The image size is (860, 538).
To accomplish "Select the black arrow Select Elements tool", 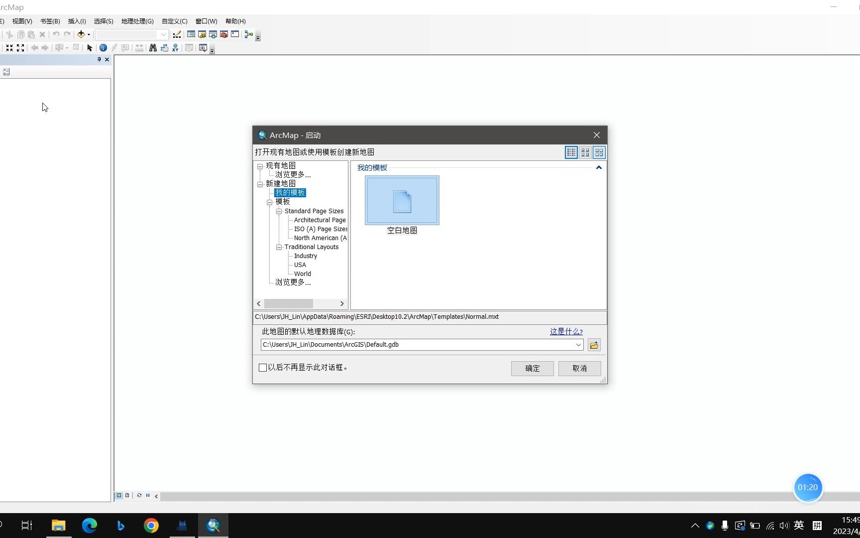I will point(90,48).
